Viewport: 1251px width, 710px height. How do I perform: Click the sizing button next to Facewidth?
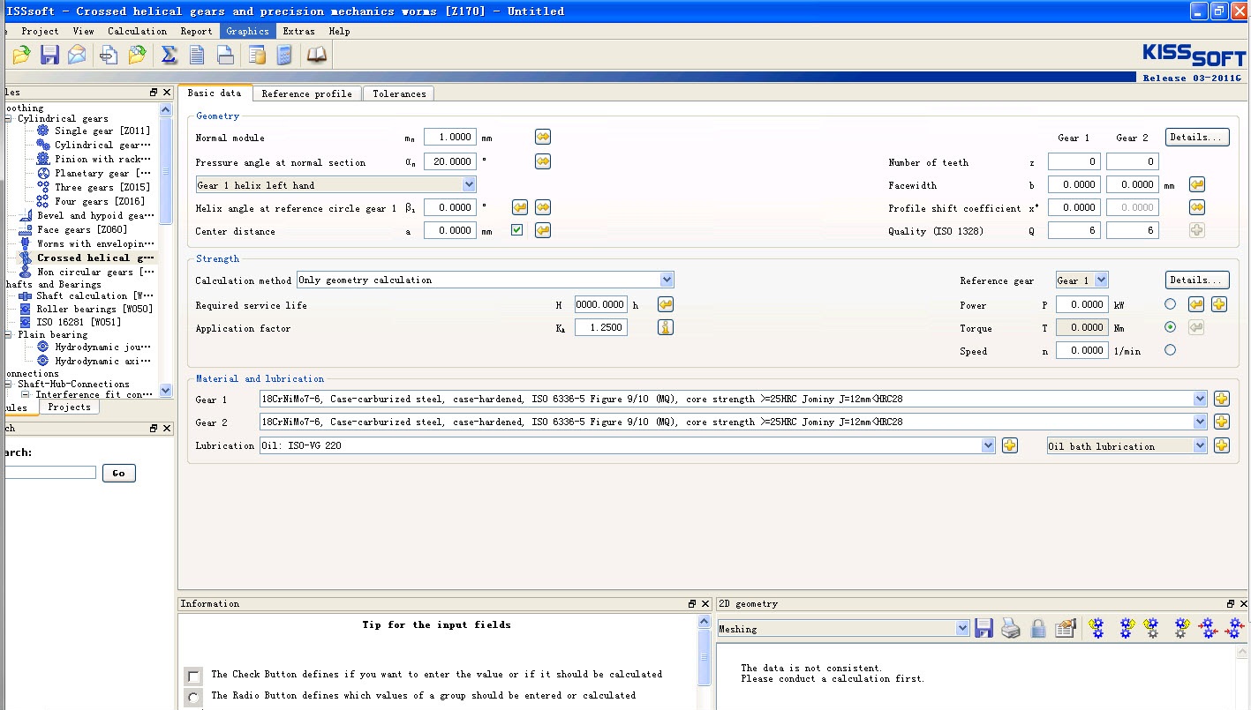click(x=1197, y=184)
